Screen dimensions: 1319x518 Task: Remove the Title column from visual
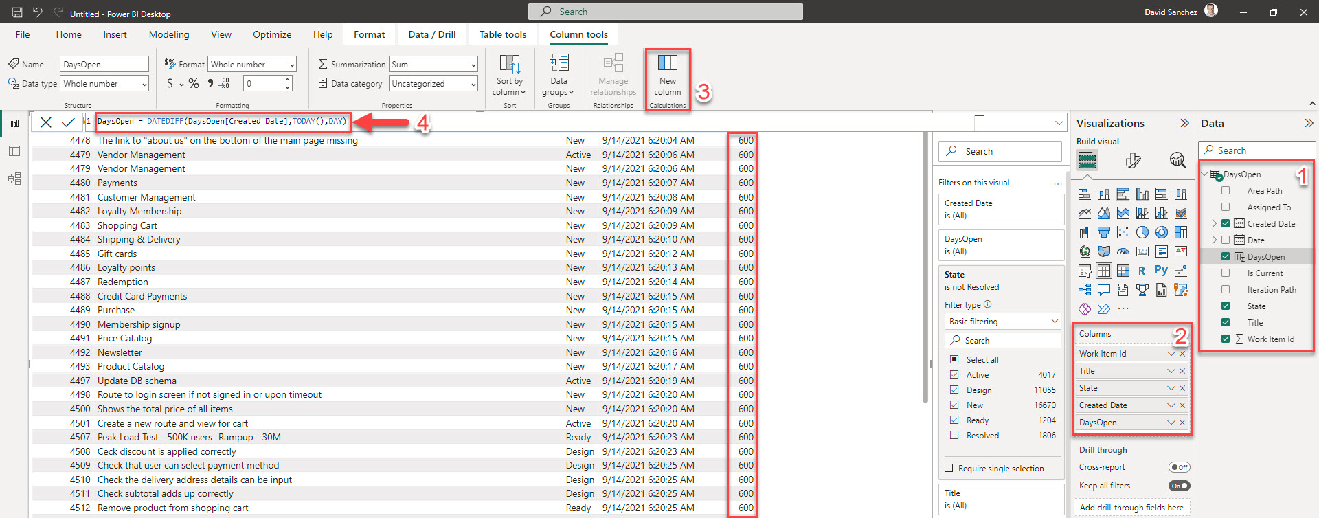coord(1182,371)
